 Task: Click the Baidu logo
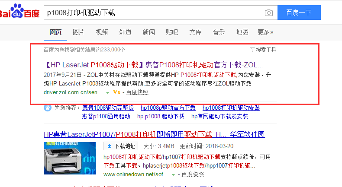pyautogui.click(x=19, y=13)
